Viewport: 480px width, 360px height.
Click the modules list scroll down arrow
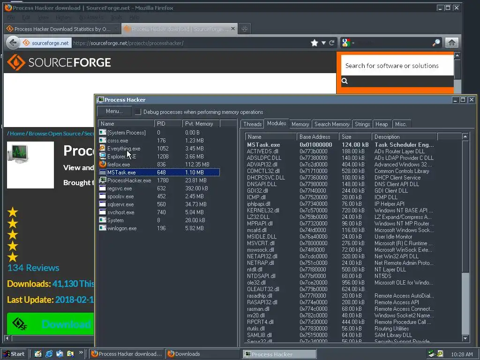[x=465, y=338]
